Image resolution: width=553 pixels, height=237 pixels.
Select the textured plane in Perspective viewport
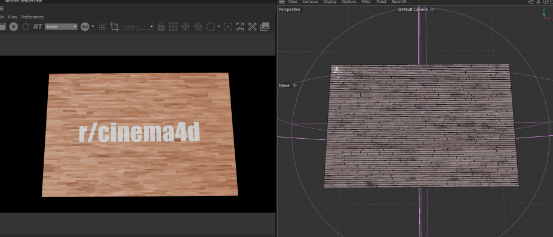click(x=422, y=125)
